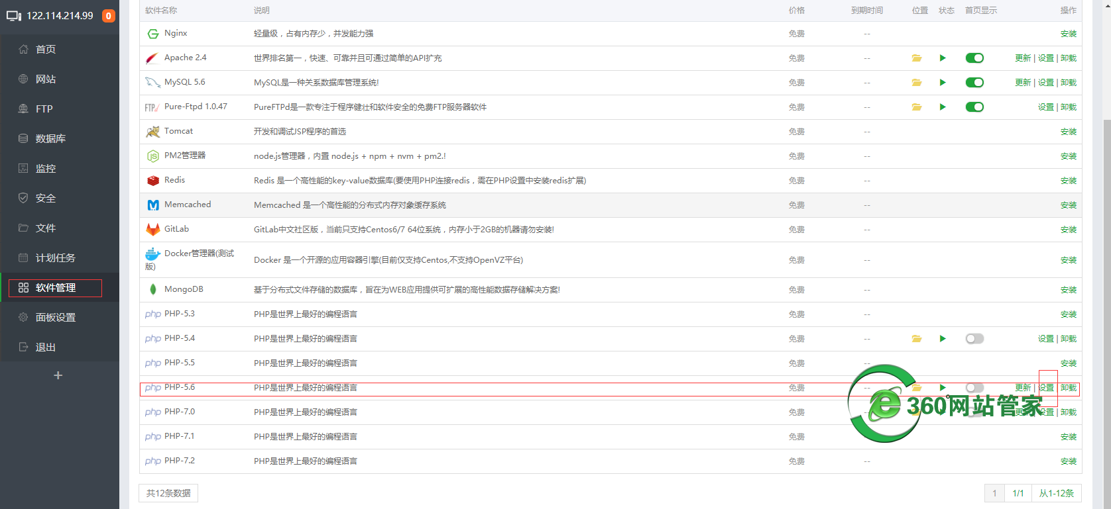Screen dimensions: 1111x509
Task: Click page number 1 in pagination
Action: coord(994,493)
